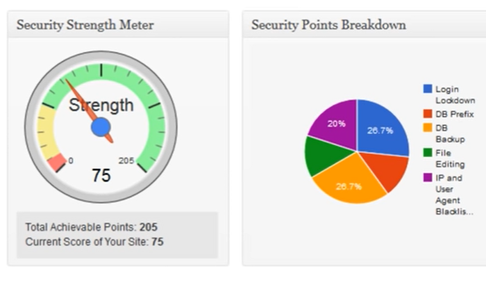Click the gauge value reading 75
Viewport: 486px width, 291px height.
click(101, 175)
